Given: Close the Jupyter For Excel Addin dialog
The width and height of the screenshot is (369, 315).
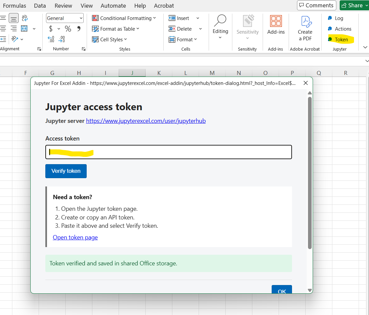Looking at the screenshot, I should click(x=305, y=83).
